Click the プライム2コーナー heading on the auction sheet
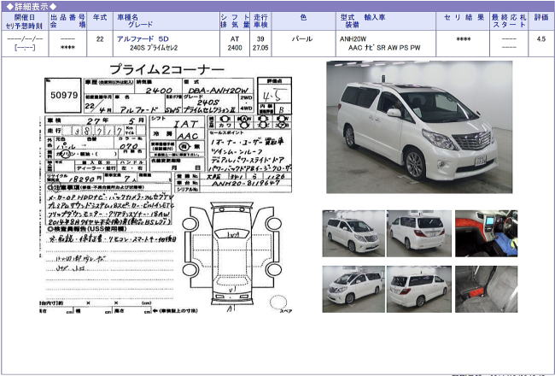555x376 pixels. tap(166, 69)
